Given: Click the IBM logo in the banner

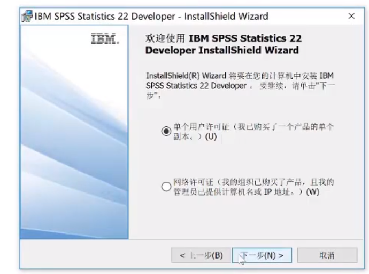Looking at the screenshot, I should pyautogui.click(x=105, y=38).
